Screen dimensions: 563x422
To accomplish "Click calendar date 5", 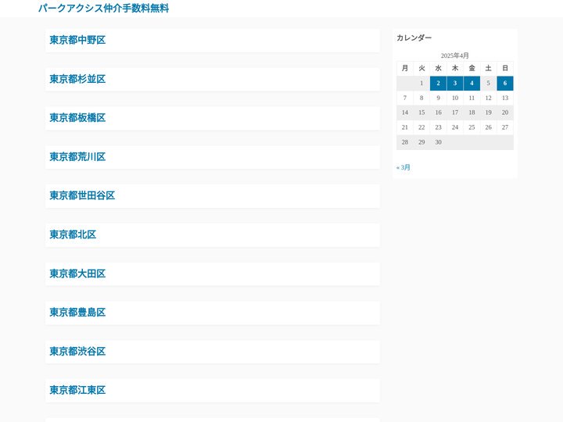I will pyautogui.click(x=488, y=84).
